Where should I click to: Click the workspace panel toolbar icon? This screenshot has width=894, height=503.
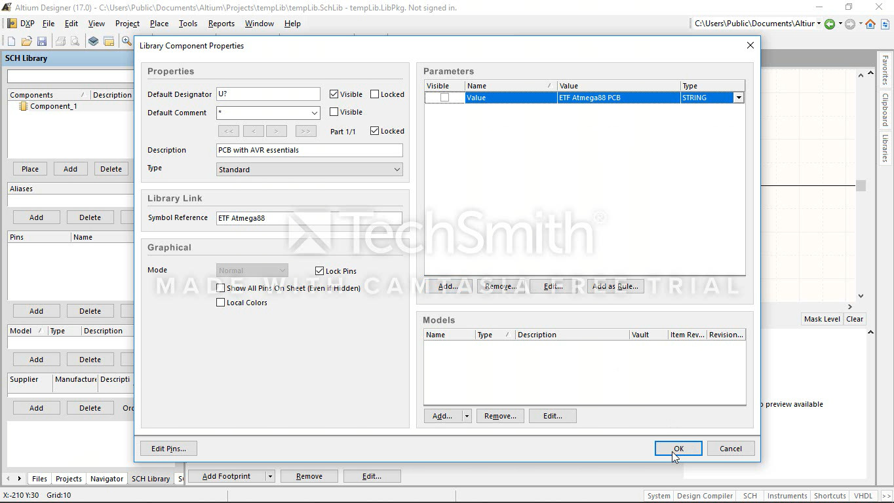pos(109,41)
